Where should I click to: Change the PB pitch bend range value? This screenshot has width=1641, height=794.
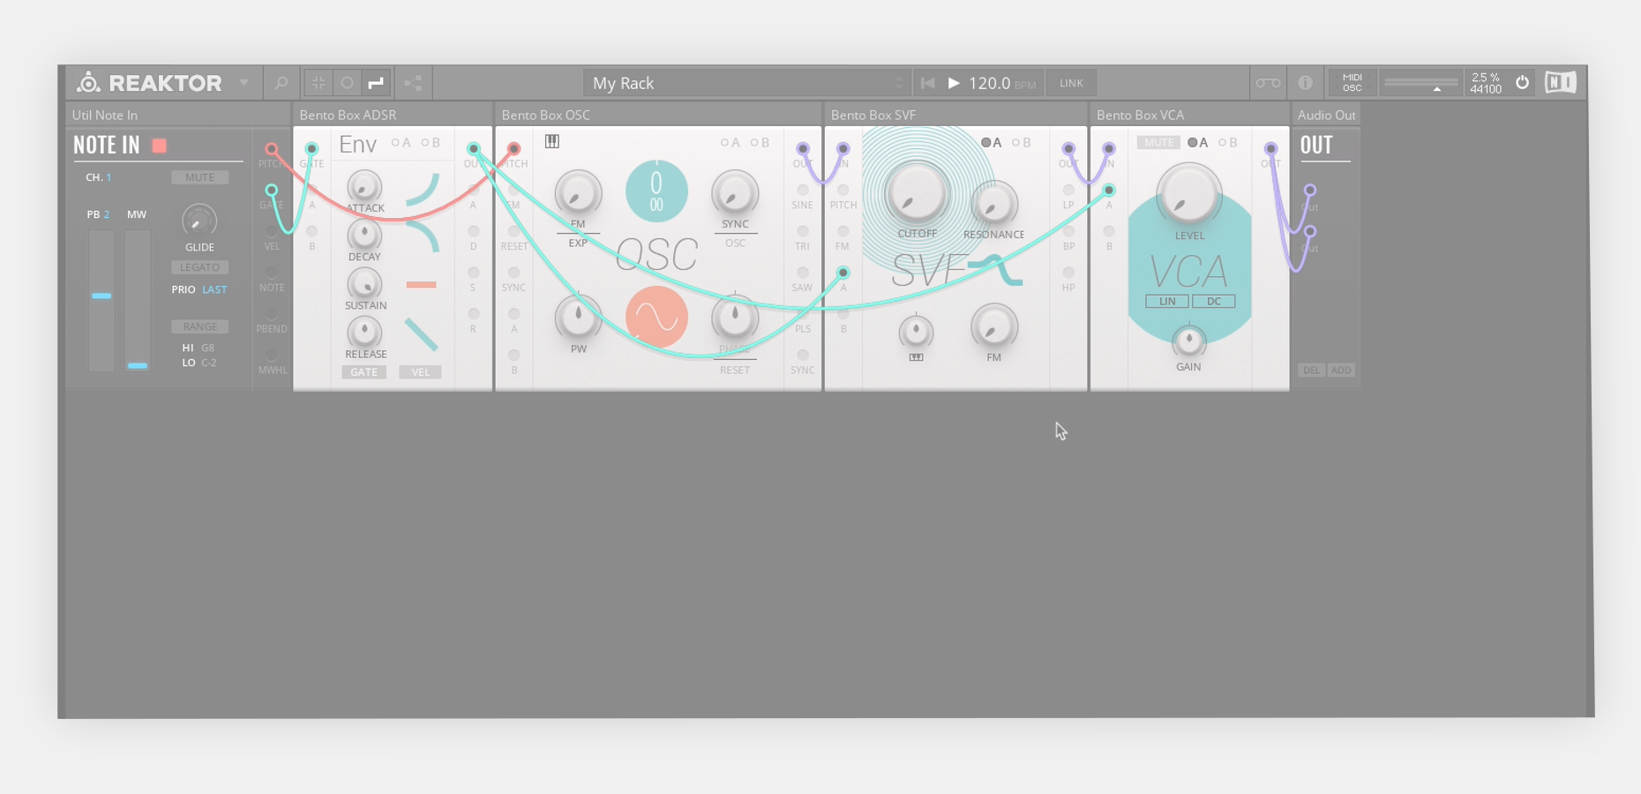click(x=107, y=214)
